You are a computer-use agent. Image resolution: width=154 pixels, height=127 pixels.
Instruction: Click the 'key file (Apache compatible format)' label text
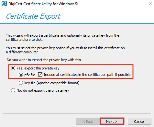[x=52, y=83]
